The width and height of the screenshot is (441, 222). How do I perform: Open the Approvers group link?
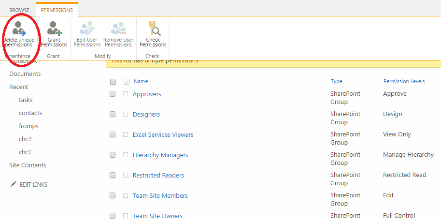tap(147, 94)
